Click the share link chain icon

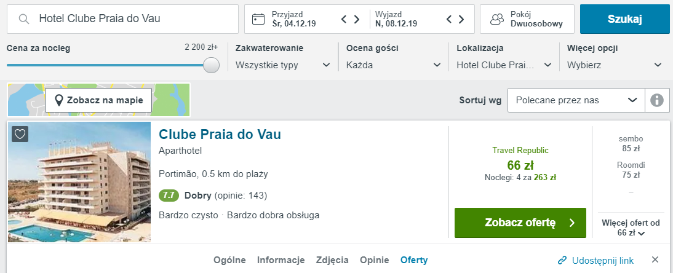click(562, 260)
